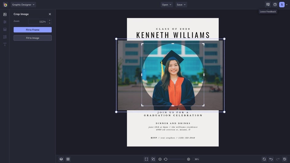Click the crop frame top middle handle
Image resolution: width=290 pixels, height=163 pixels.
point(173,44)
